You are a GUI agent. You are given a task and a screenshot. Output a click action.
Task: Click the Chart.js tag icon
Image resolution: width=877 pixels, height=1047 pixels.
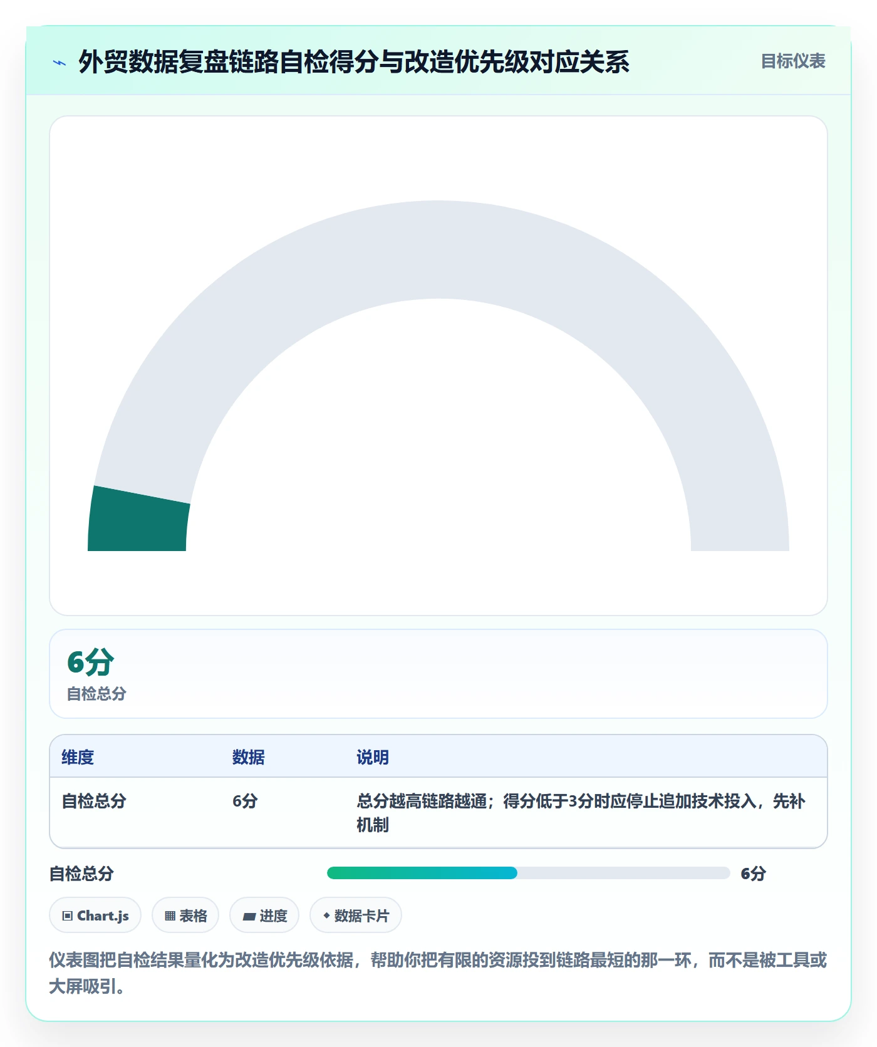(x=68, y=915)
